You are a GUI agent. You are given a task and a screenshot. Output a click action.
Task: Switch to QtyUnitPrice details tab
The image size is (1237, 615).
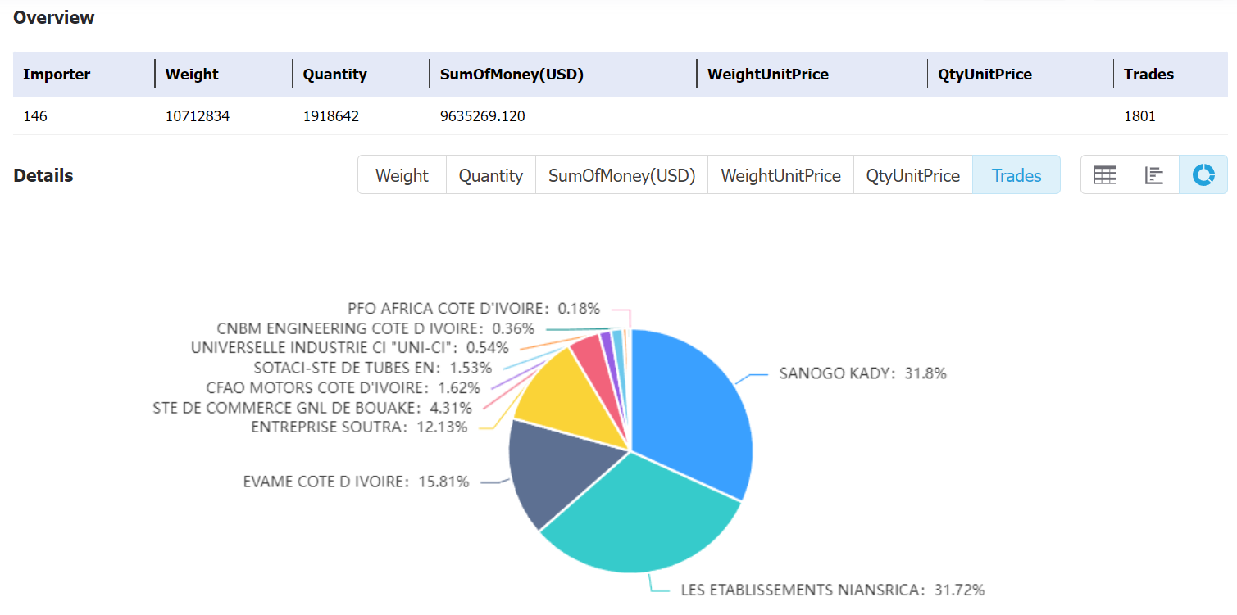pyautogui.click(x=913, y=175)
